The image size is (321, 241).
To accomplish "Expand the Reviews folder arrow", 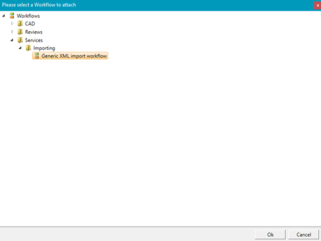I will (x=12, y=32).
